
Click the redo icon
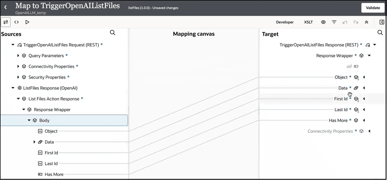click(356, 22)
